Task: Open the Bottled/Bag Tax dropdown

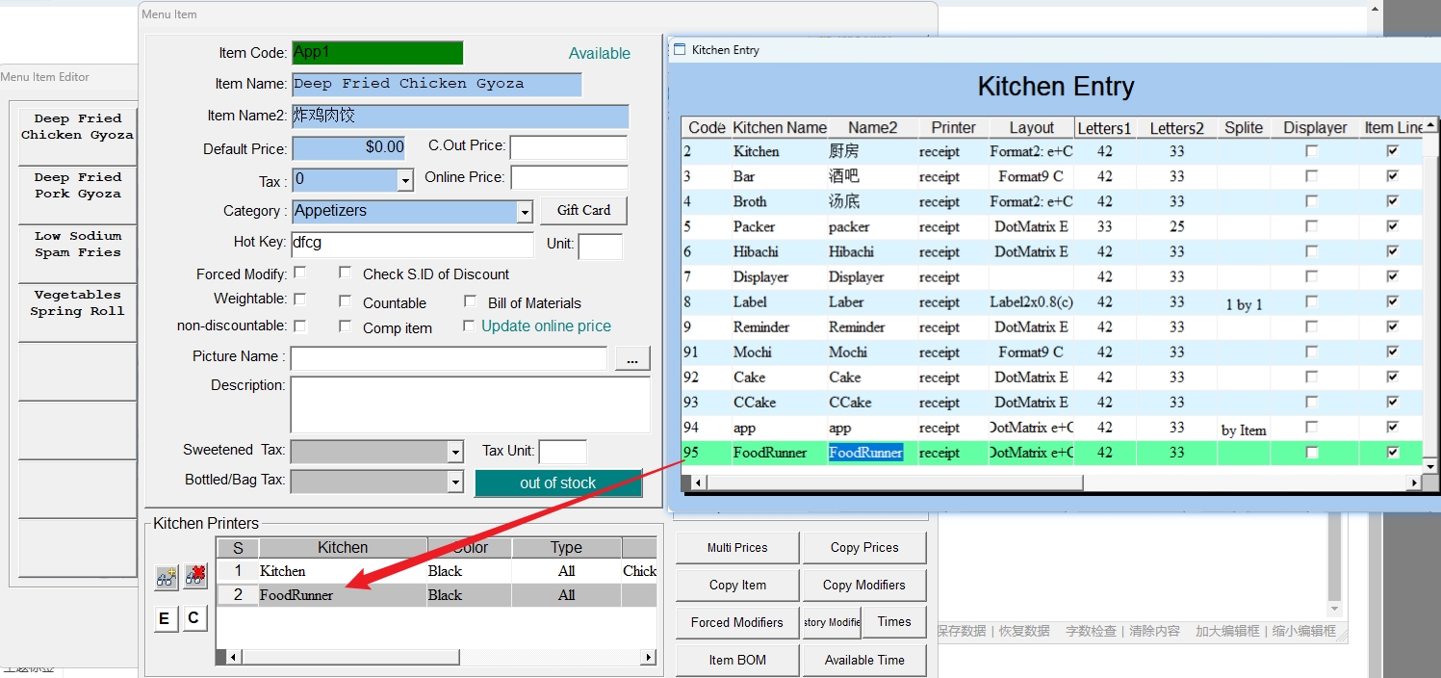Action: [x=455, y=481]
